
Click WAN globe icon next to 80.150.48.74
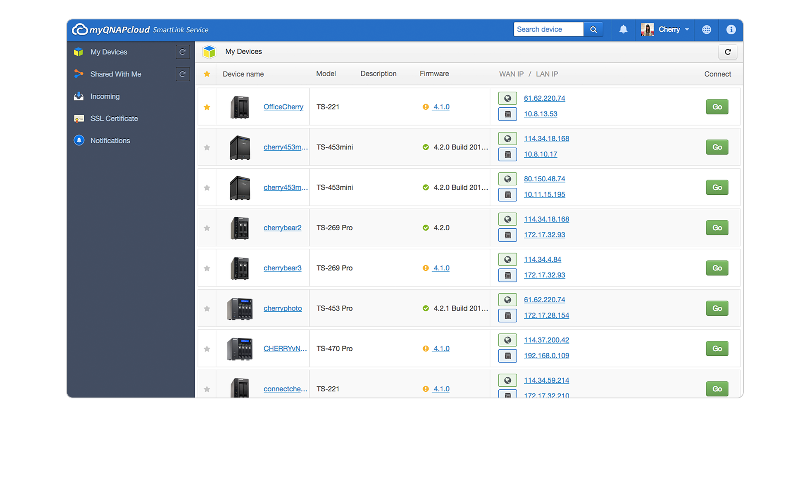507,179
